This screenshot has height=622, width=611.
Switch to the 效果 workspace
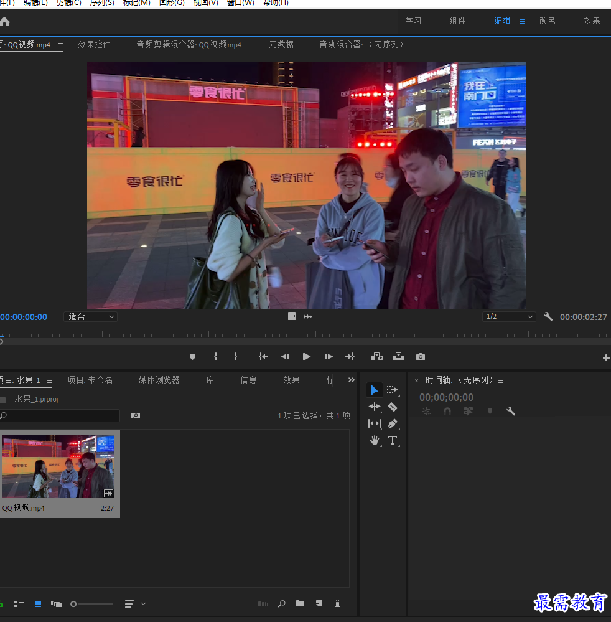(592, 21)
